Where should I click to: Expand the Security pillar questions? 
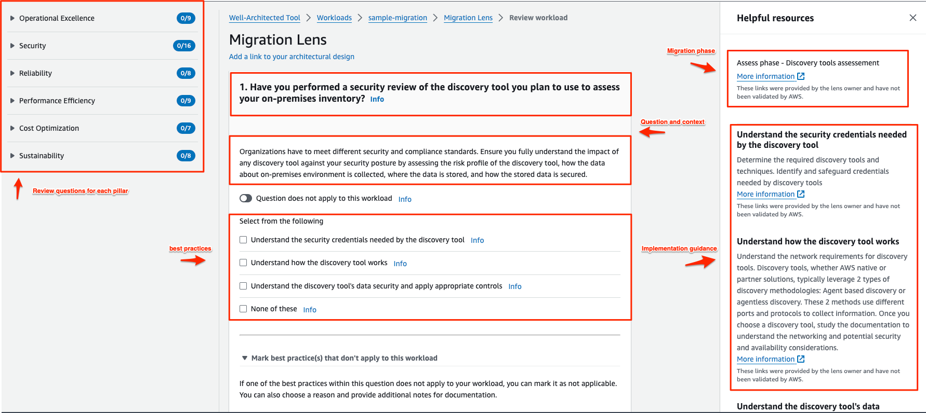pyautogui.click(x=12, y=46)
